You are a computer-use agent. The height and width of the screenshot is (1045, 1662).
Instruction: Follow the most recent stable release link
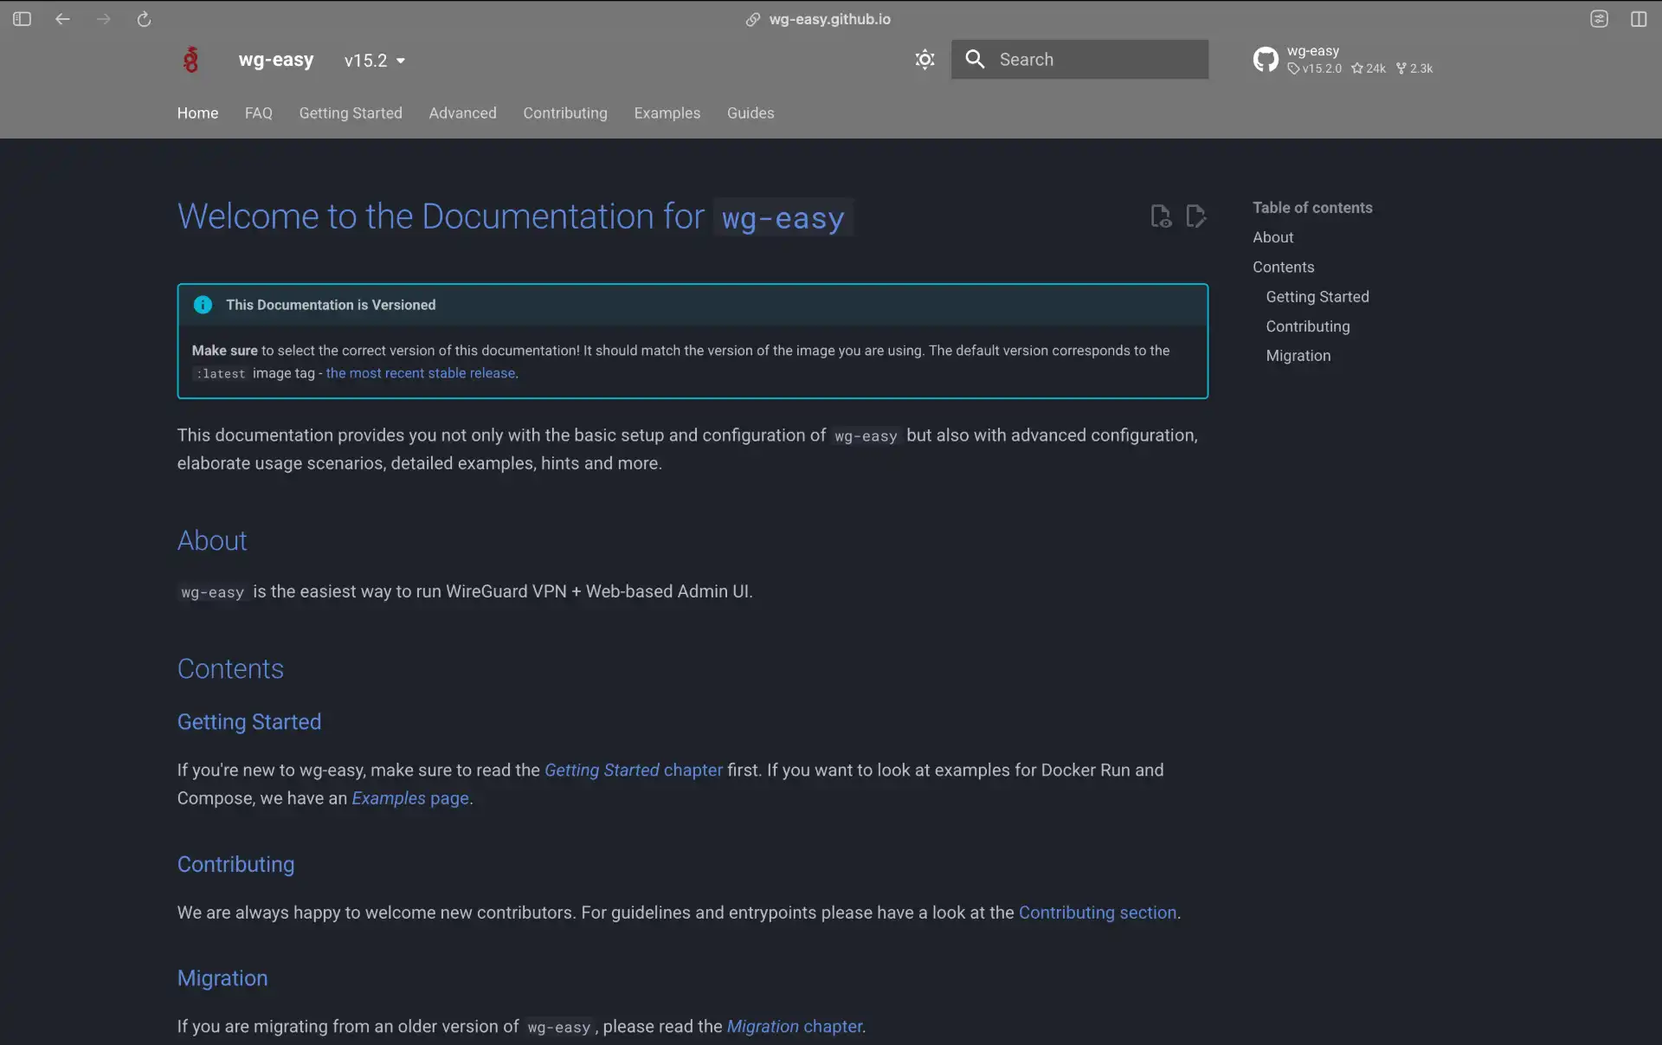tap(421, 373)
